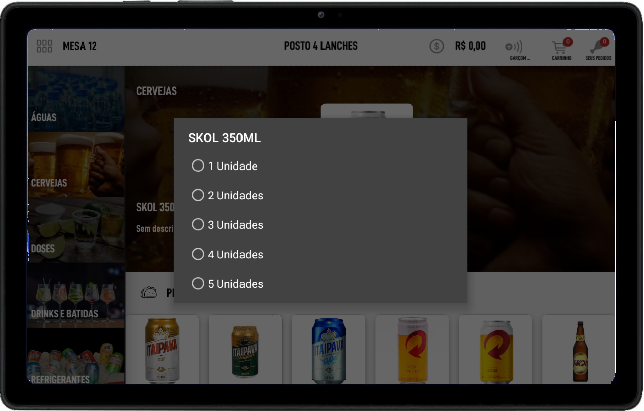Open the Águas category in the sidebar
Screen dimensions: 644x411
76,99
